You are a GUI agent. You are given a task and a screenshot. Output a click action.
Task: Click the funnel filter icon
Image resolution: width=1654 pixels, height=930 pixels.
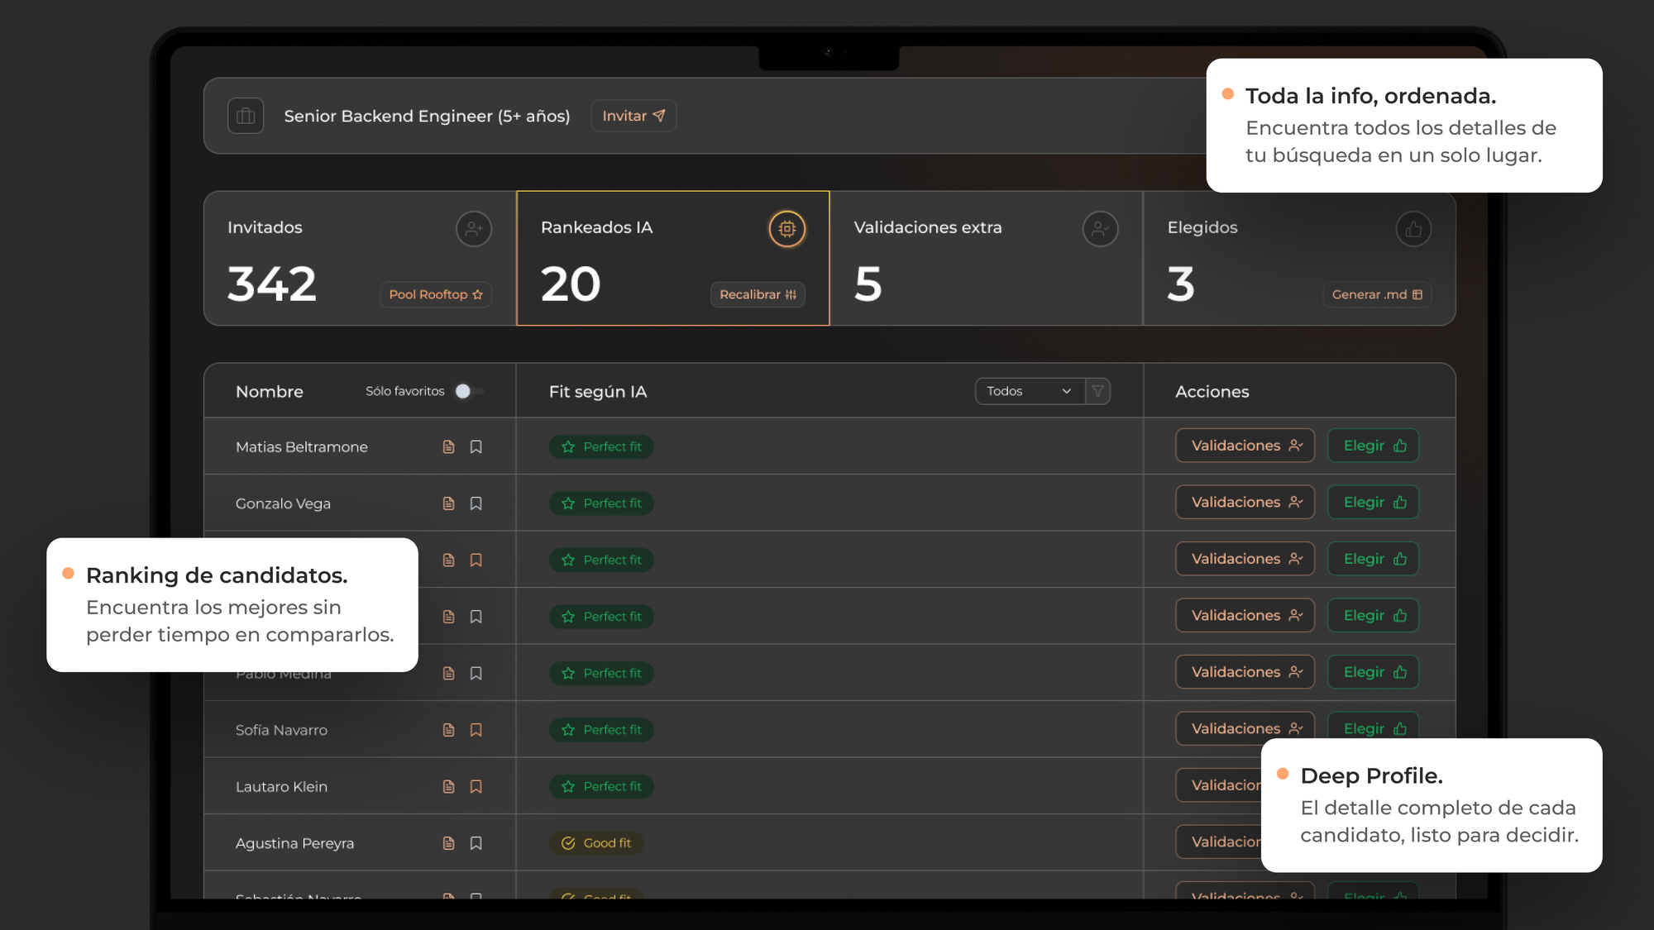pos(1097,391)
